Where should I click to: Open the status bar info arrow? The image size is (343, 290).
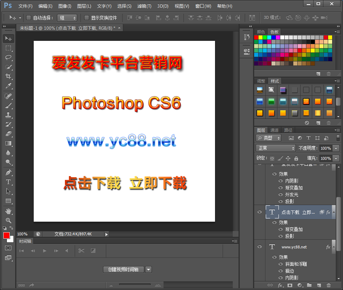click(107, 234)
